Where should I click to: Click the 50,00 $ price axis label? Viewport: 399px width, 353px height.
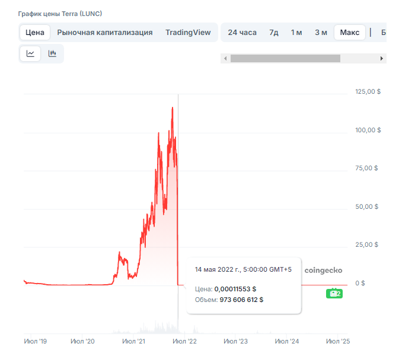click(x=366, y=206)
